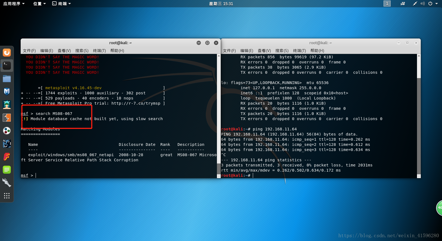Image resolution: width=442 pixels, height=241 pixels.
Task: Open the Kali dragon tweak tool icon
Action: [7, 183]
